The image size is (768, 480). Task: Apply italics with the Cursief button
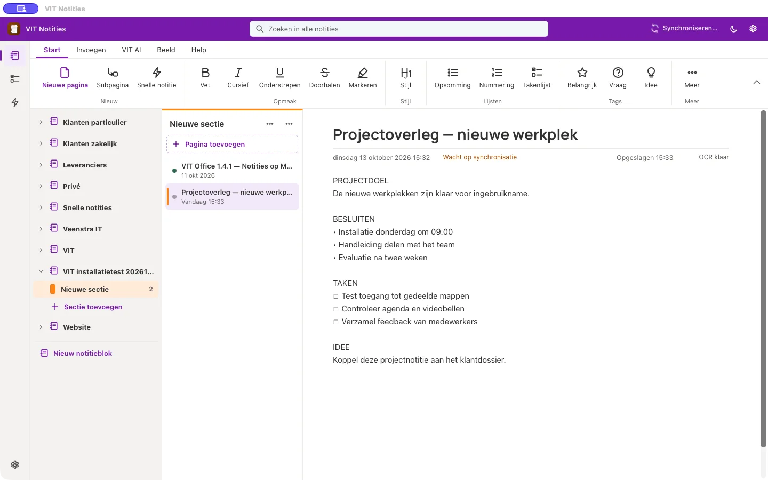(238, 78)
